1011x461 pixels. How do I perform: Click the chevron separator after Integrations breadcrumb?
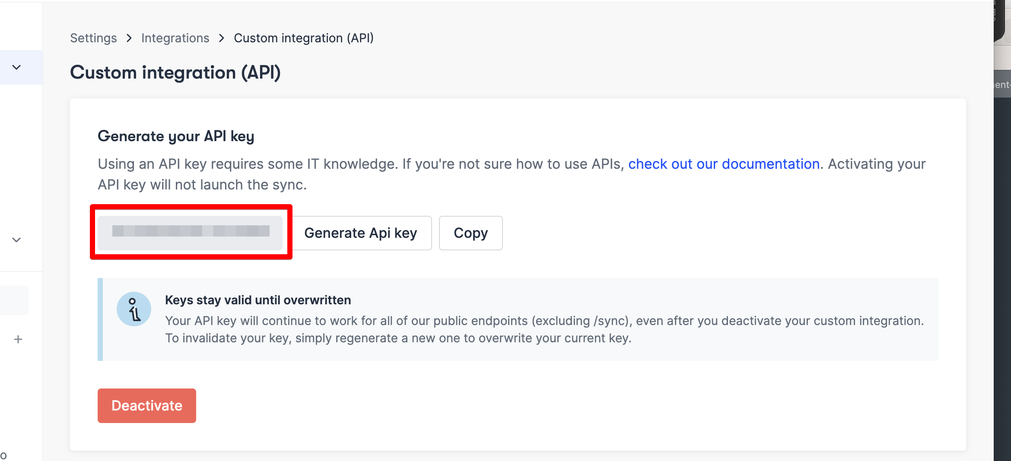click(x=222, y=38)
